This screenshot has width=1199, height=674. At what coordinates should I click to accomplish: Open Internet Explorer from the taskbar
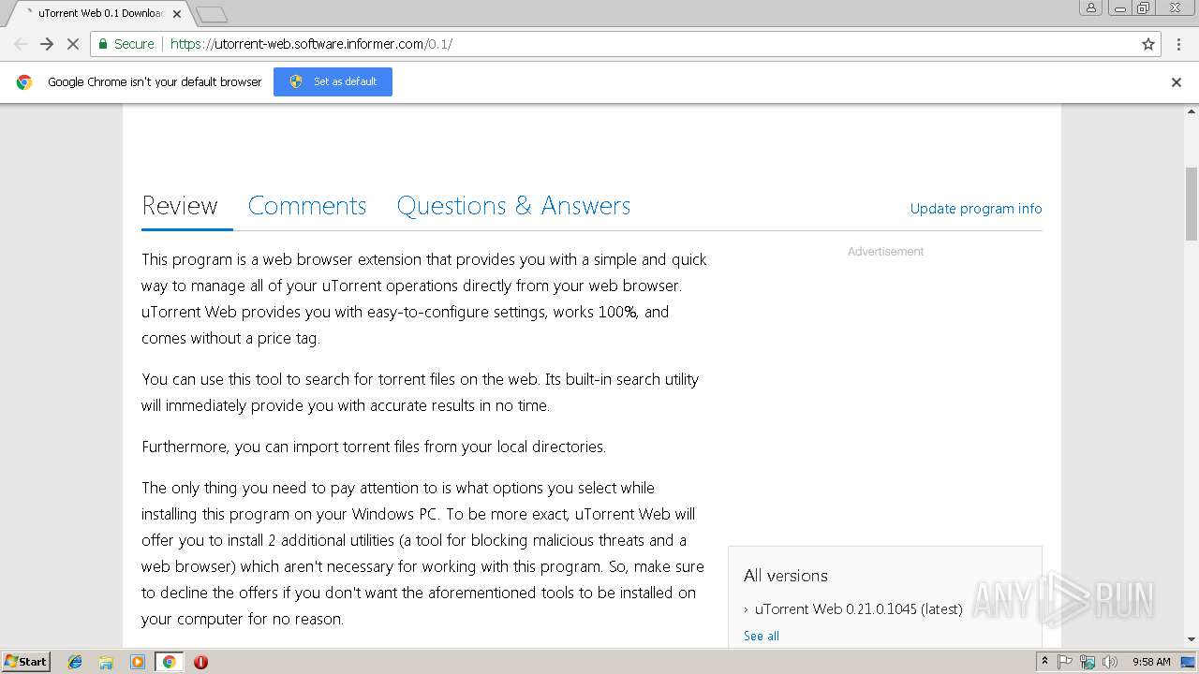(75, 662)
